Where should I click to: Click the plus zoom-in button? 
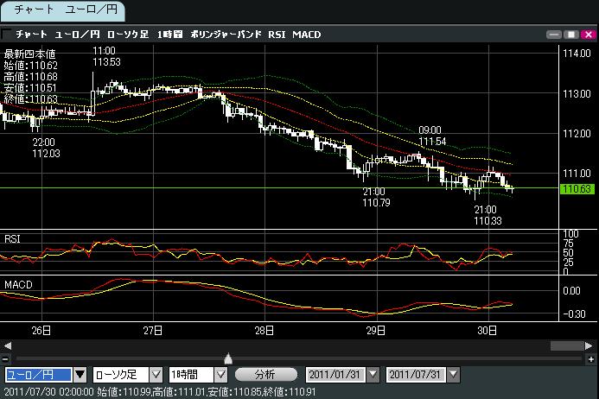coord(591,358)
